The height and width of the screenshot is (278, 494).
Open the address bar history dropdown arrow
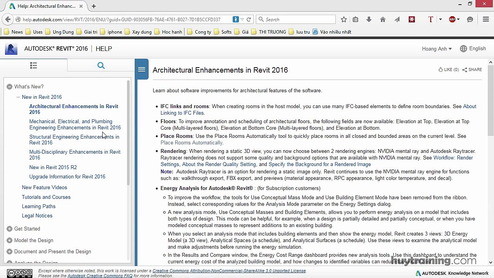[242, 19]
